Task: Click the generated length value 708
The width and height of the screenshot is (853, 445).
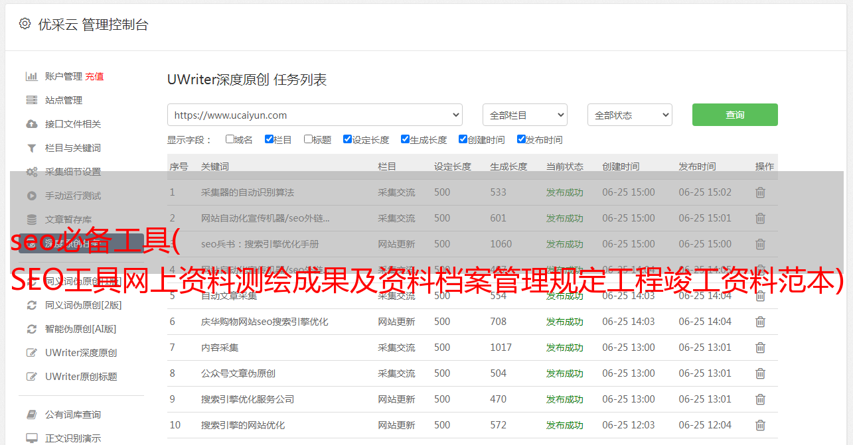Action: point(499,322)
